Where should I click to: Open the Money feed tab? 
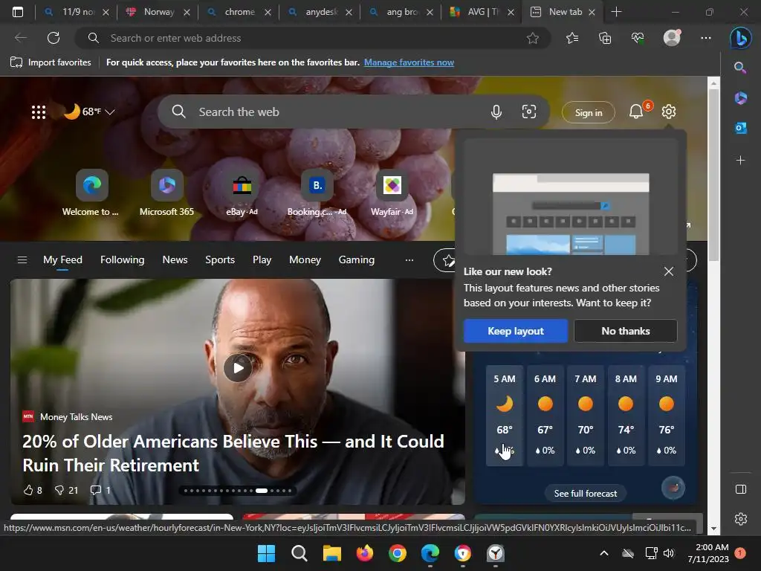click(305, 259)
